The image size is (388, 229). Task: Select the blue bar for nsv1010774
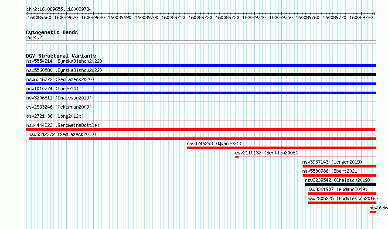pos(201,93)
